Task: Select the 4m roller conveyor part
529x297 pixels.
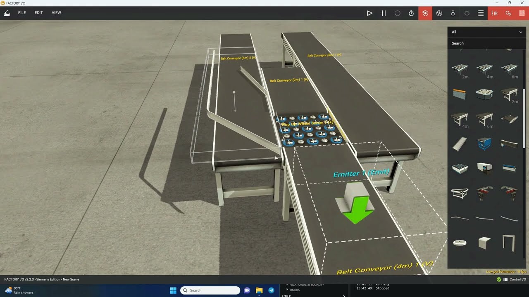Action: pos(484,70)
